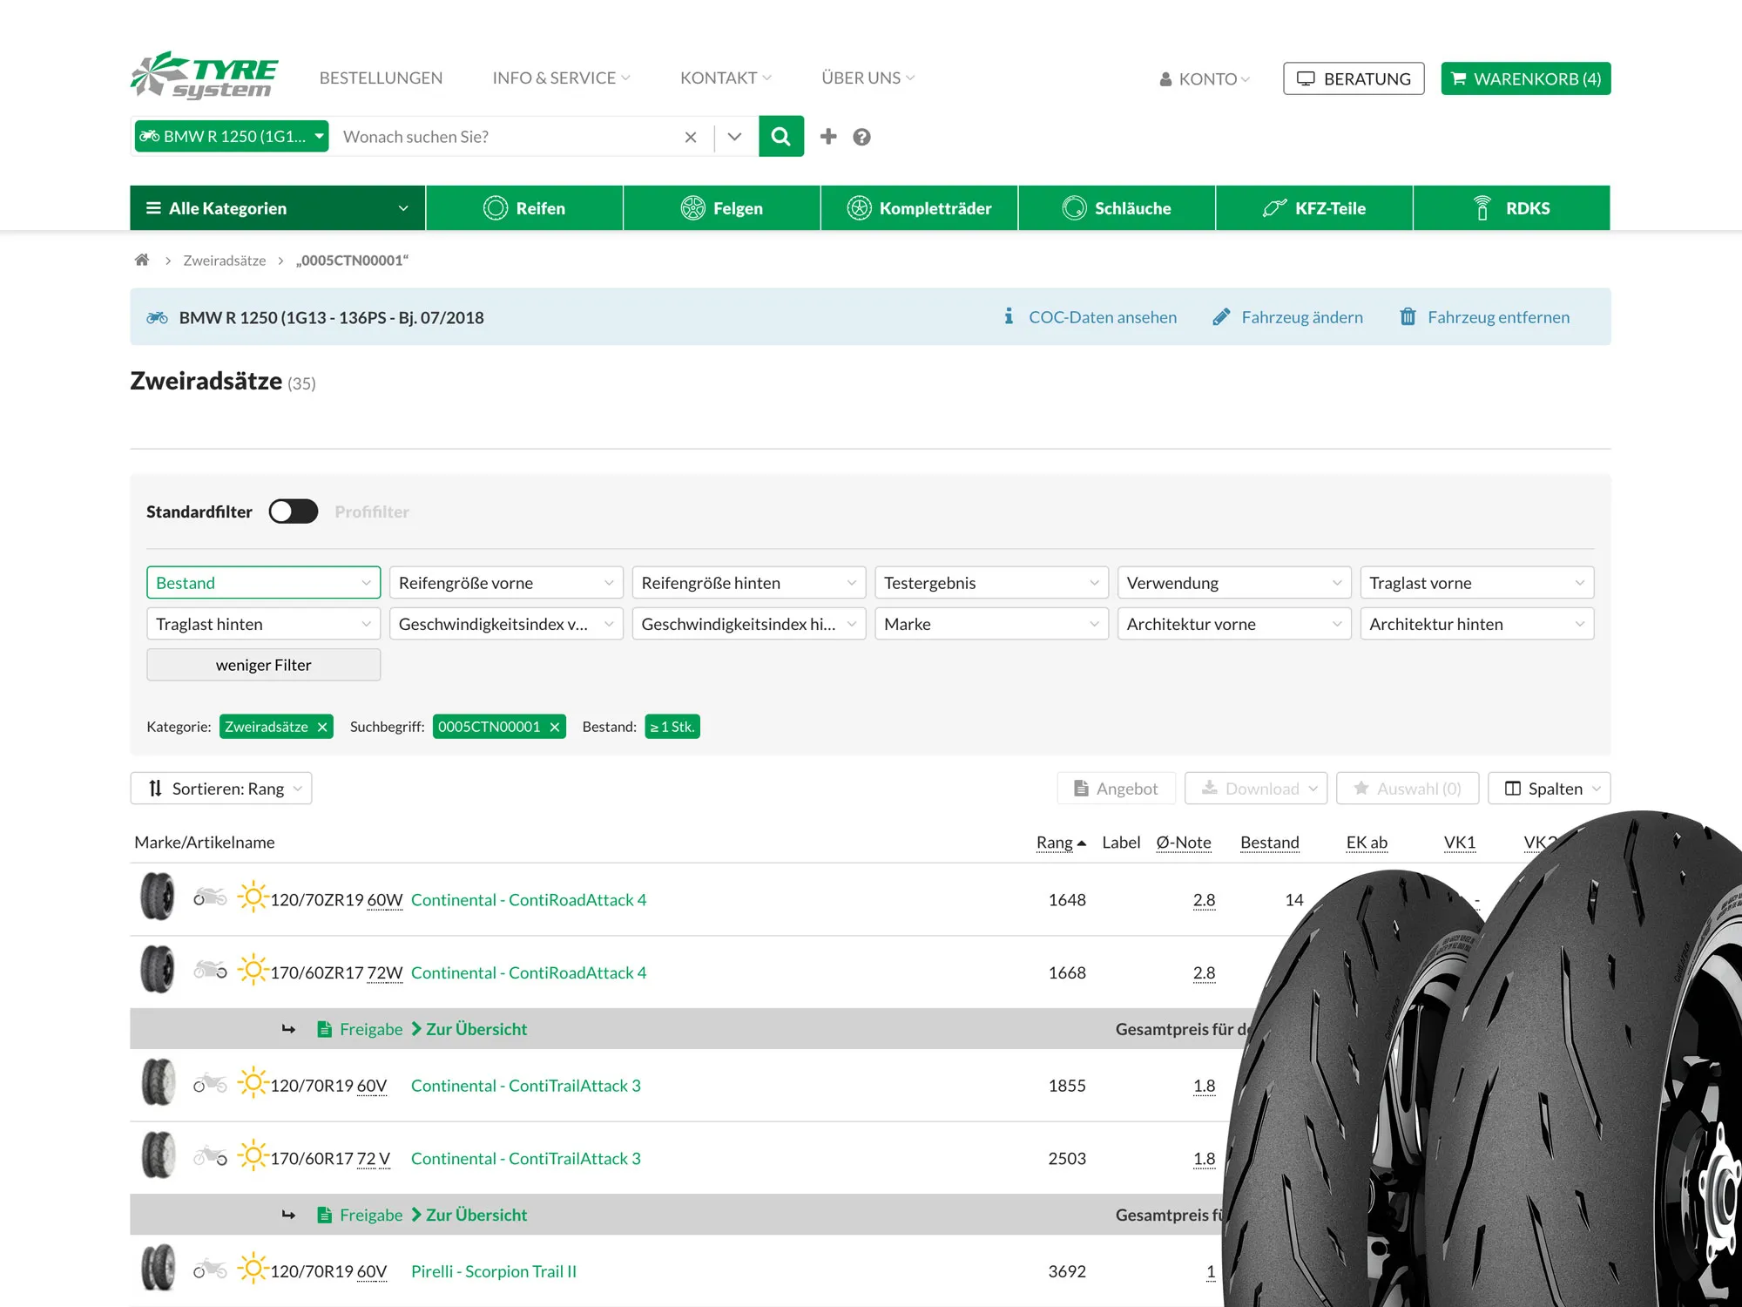Toggle Standardfilter to Profifilter switch
This screenshot has width=1742, height=1307.
[294, 511]
